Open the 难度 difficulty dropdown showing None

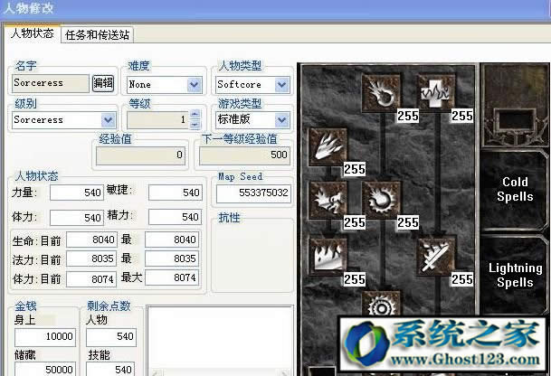[194, 85]
